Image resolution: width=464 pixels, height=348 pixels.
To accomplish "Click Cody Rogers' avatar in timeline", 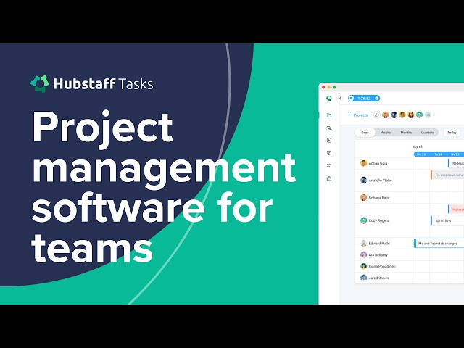I will pyautogui.click(x=364, y=220).
